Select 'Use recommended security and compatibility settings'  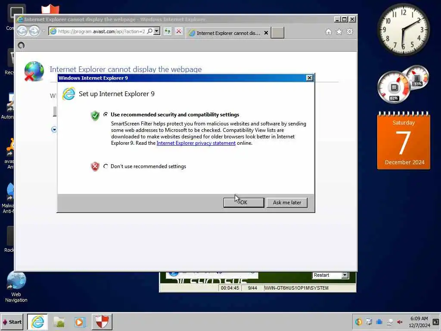(106, 114)
